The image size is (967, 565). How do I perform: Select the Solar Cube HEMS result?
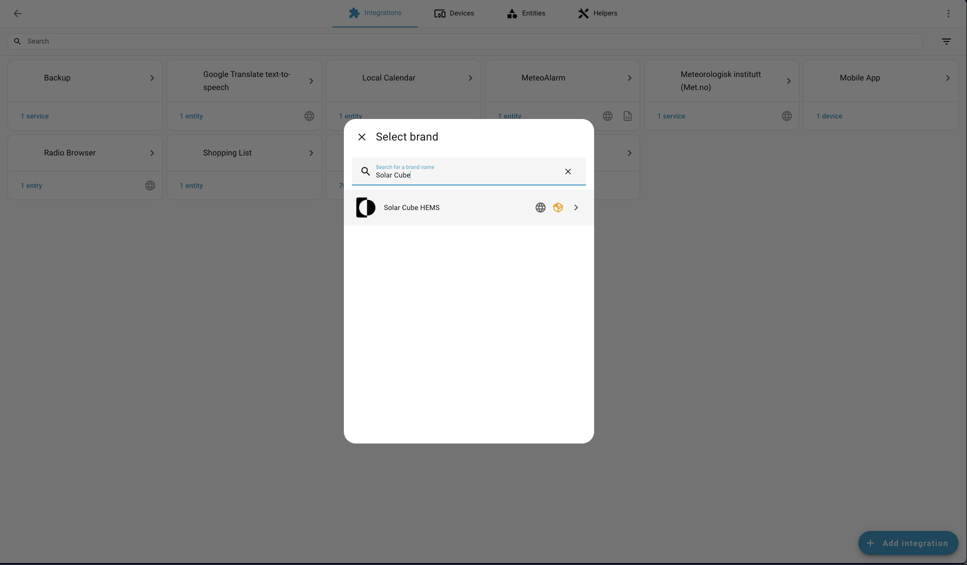point(469,207)
